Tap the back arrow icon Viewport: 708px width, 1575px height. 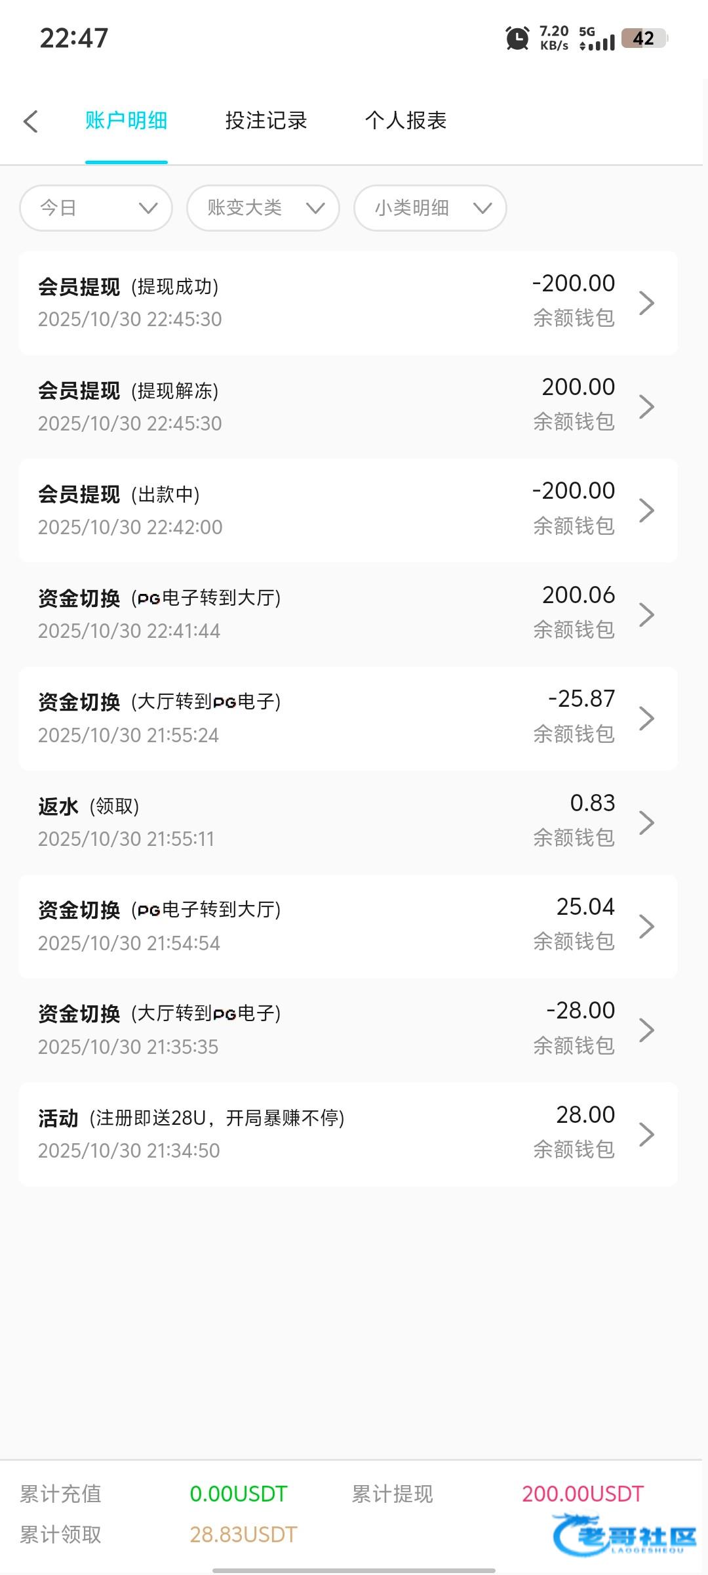click(x=31, y=121)
